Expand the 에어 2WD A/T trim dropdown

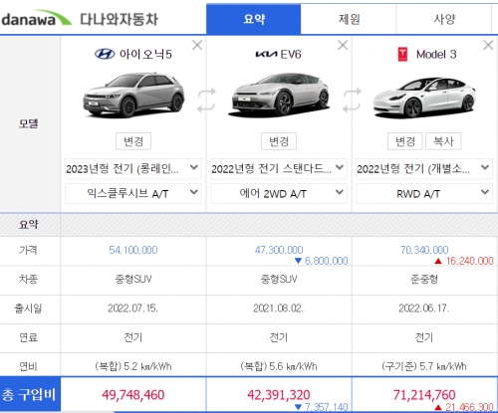[x=279, y=193]
